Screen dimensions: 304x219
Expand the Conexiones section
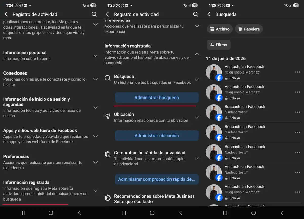click(96, 79)
